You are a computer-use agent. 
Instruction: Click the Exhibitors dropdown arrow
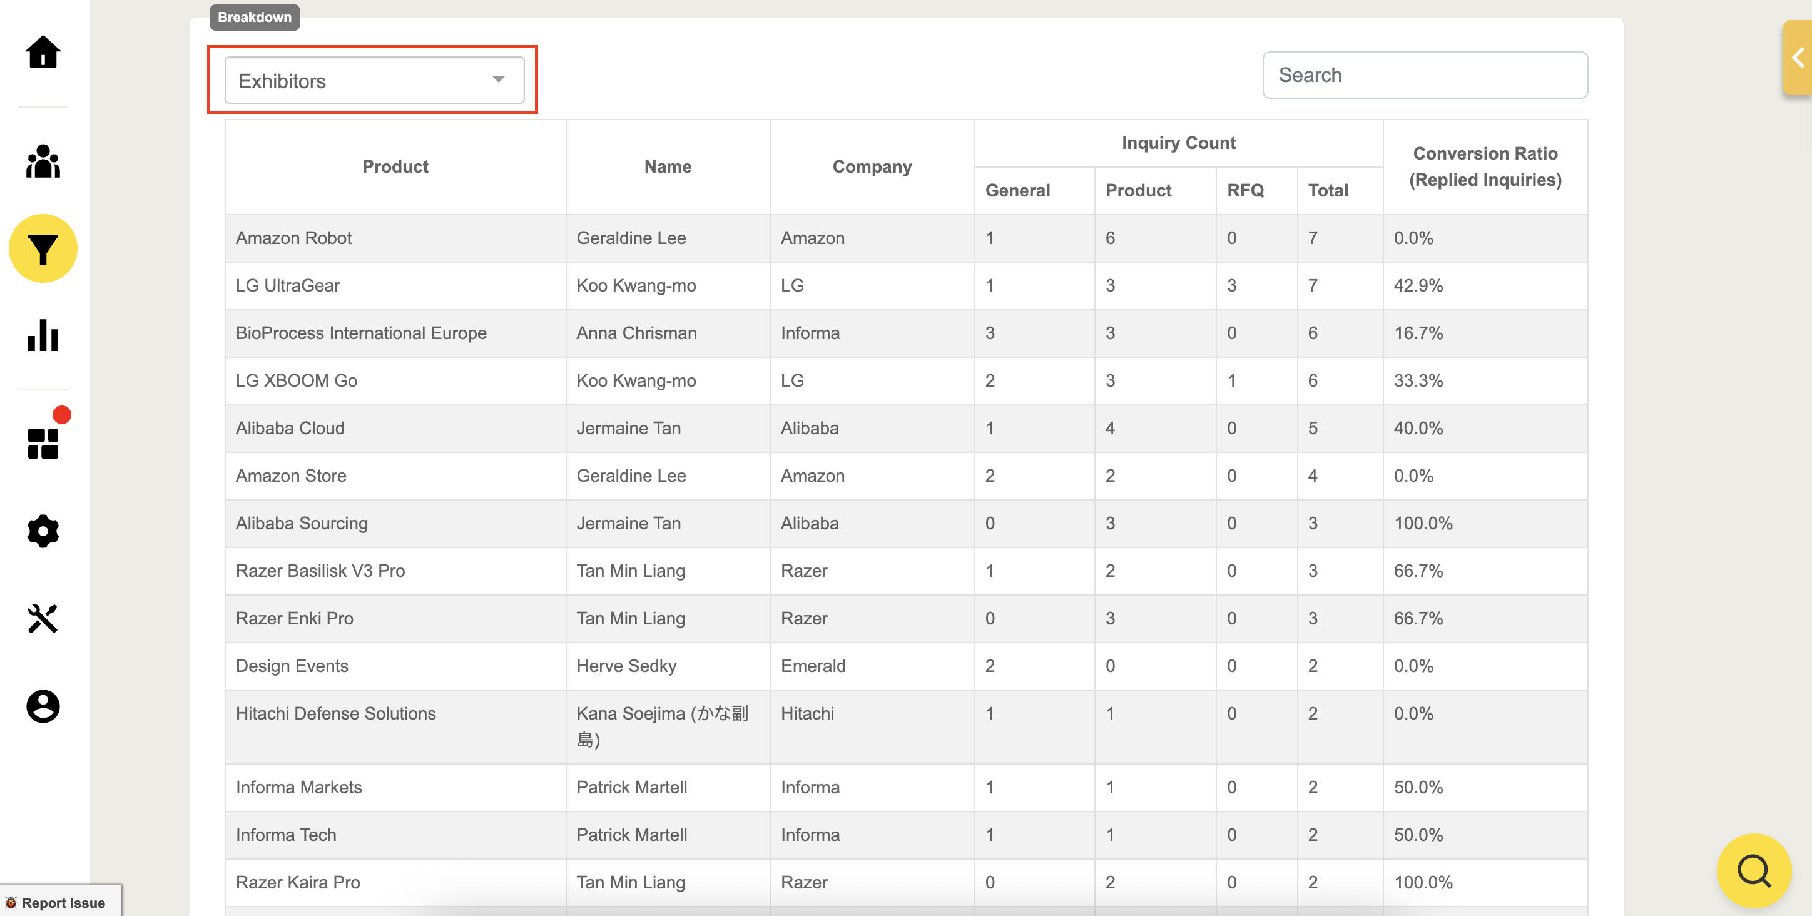(498, 79)
